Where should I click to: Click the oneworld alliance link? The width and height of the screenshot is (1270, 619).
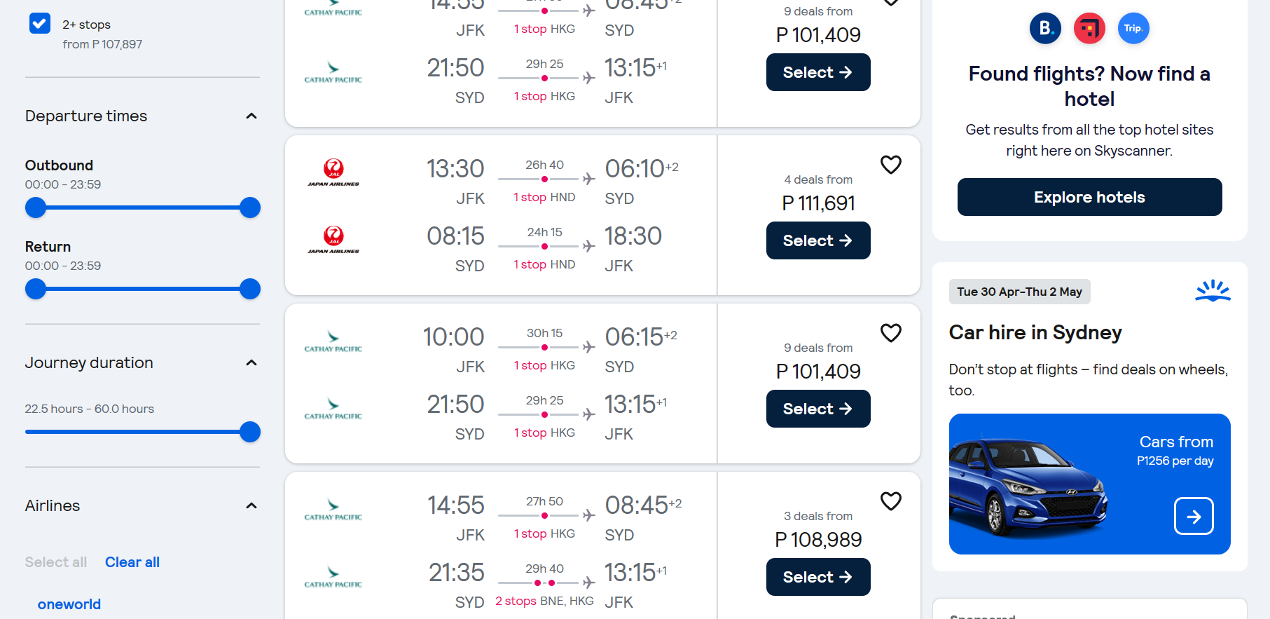point(69,604)
